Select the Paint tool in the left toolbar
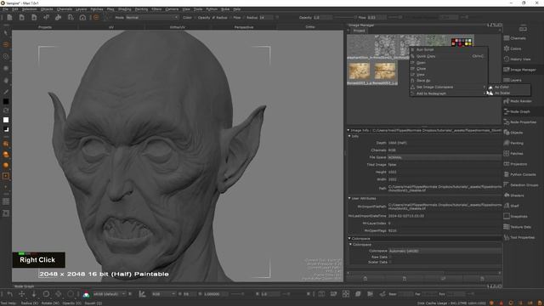The height and width of the screenshot is (306, 544). pyautogui.click(x=6, y=44)
